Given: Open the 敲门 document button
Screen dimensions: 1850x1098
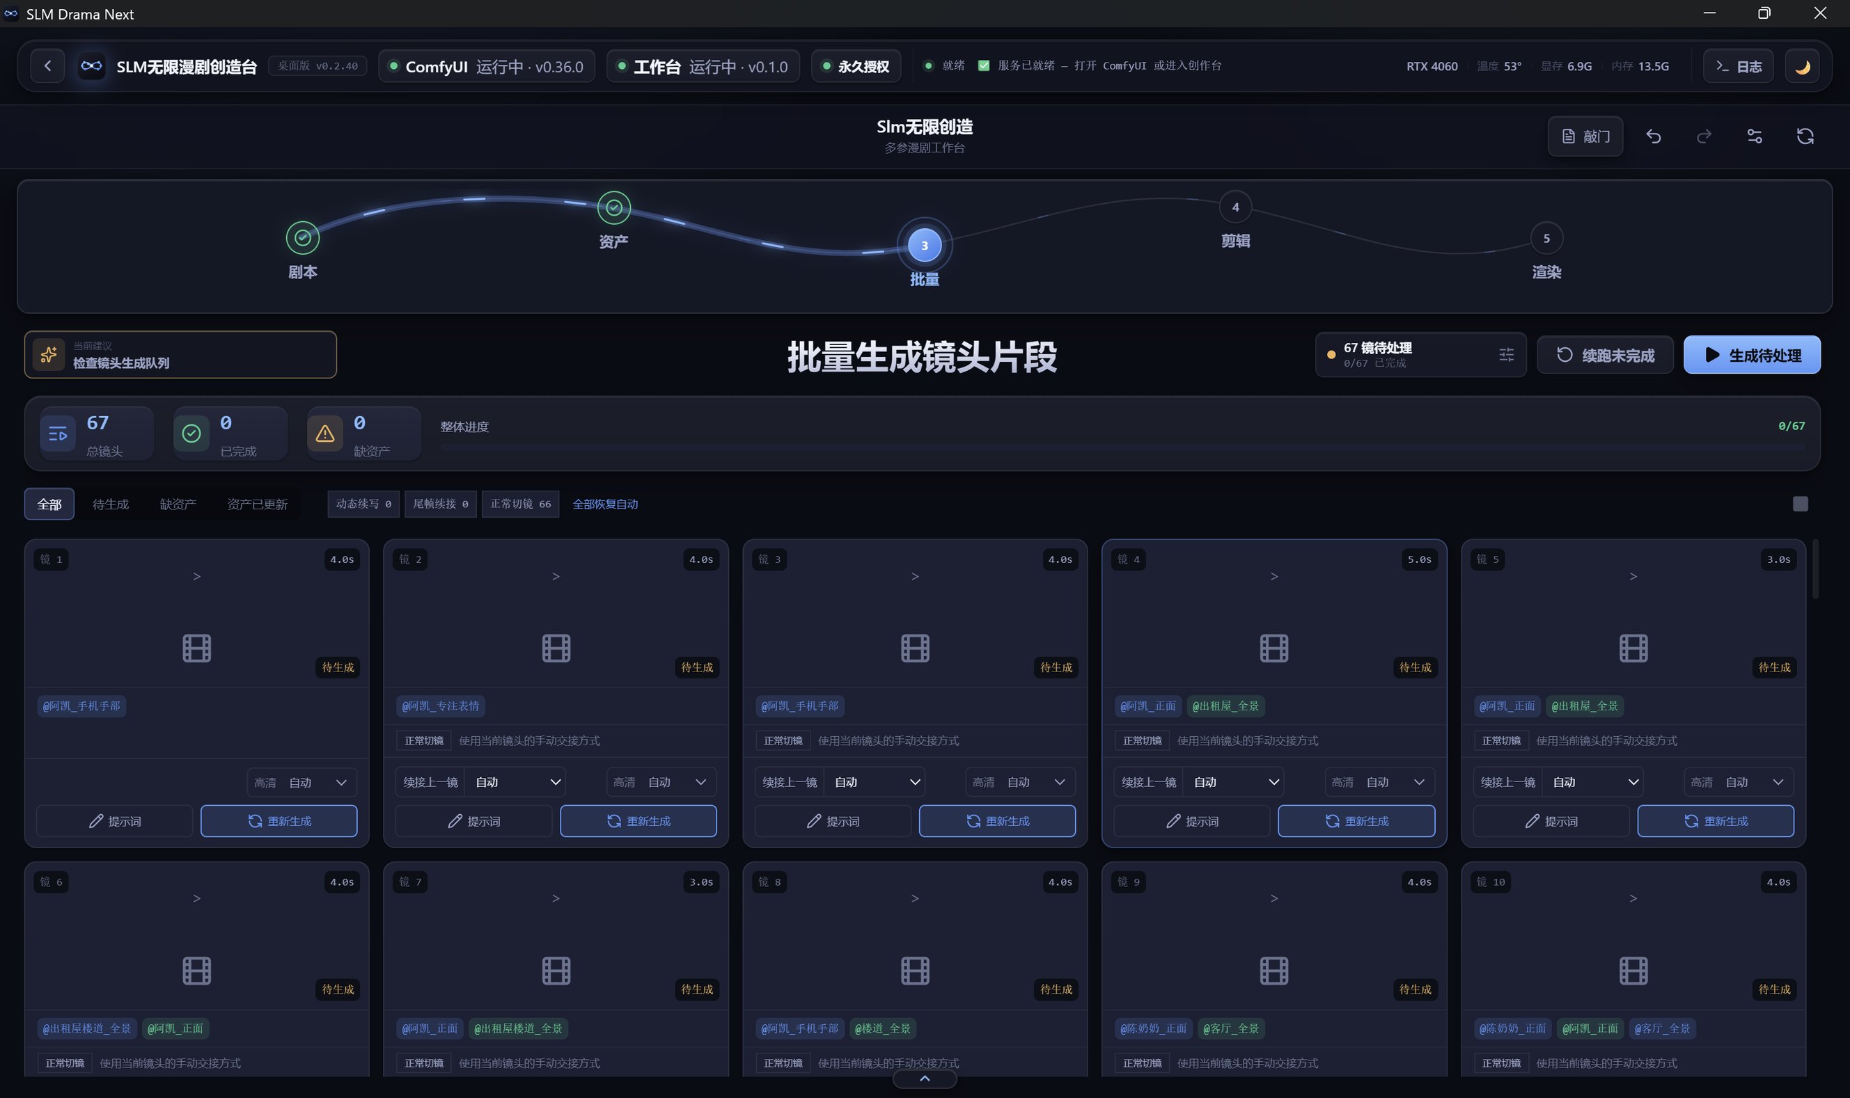Looking at the screenshot, I should pos(1585,136).
